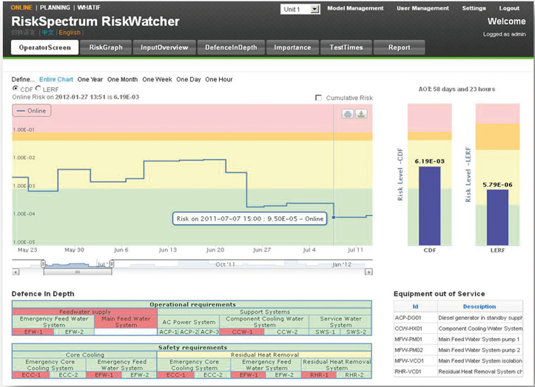The image size is (535, 387).
Task: Select the CDF radio button
Action: pos(16,89)
